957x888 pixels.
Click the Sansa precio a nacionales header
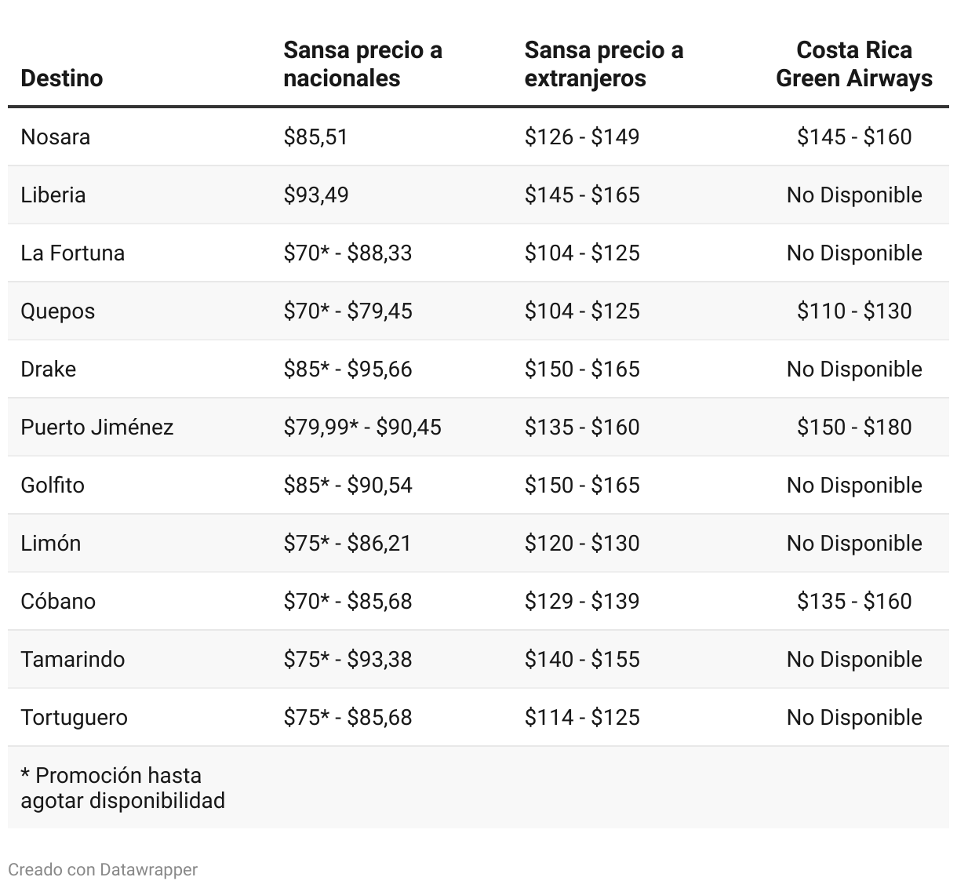[x=362, y=64]
